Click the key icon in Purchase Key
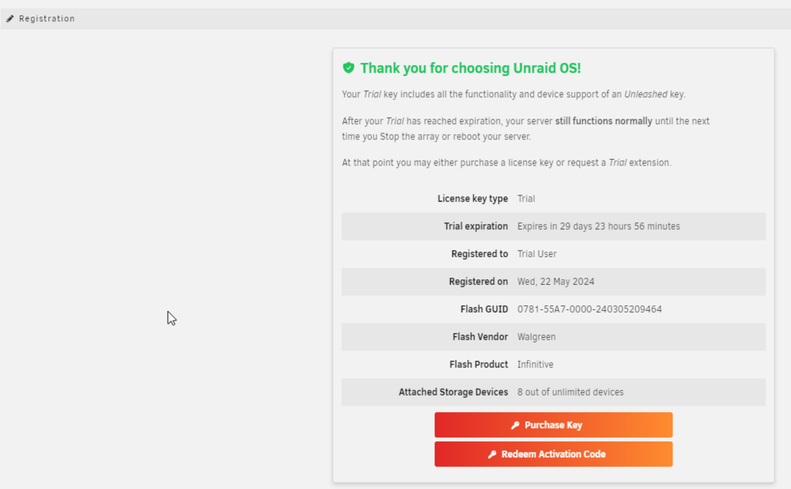Viewport: 791px width, 489px height. (515, 425)
